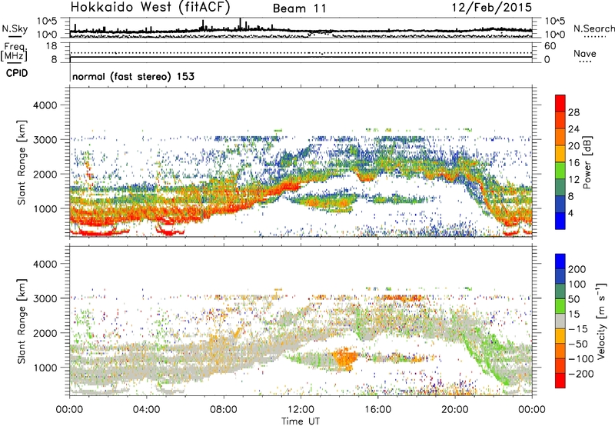This screenshot has height=426, width=615.
Task: Click the "Hokkaido West (fitACF)" plot title
Action: pyautogui.click(x=150, y=7)
